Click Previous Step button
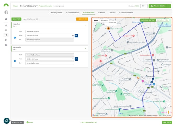Viewport: 175px width, 126px height. click(x=17, y=122)
